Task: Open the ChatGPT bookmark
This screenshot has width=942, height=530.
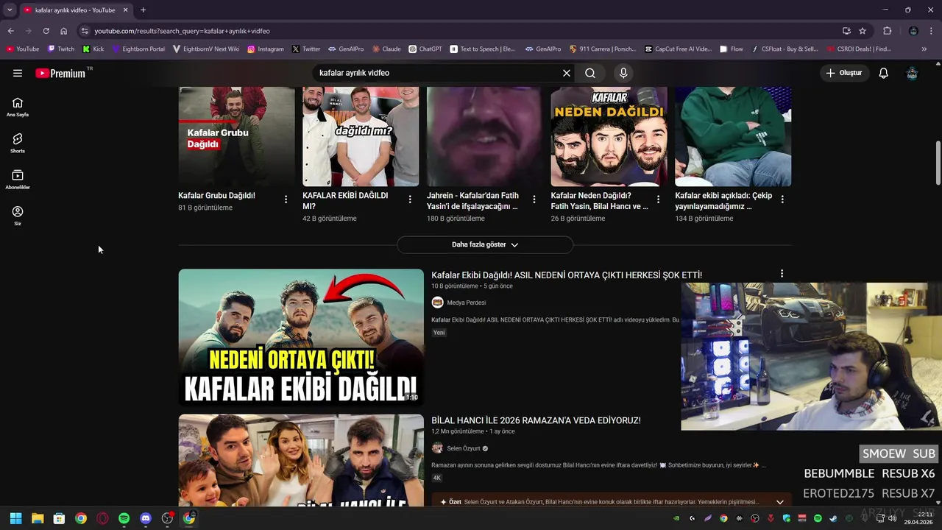Action: pyautogui.click(x=425, y=49)
